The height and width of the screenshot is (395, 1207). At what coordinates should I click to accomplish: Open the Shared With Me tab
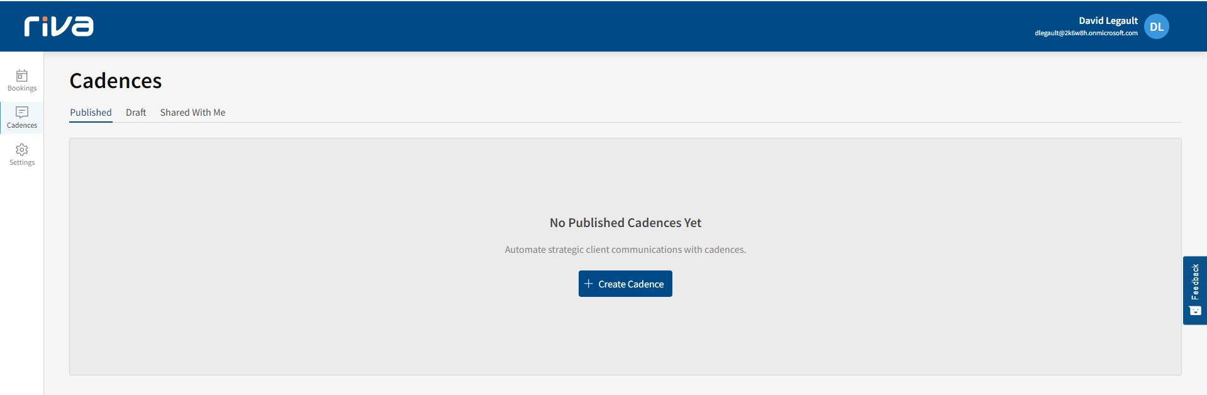[x=192, y=113]
